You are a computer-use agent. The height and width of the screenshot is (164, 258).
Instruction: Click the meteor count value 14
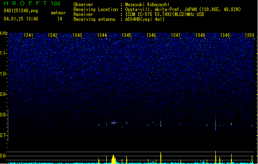pyautogui.click(x=59, y=19)
